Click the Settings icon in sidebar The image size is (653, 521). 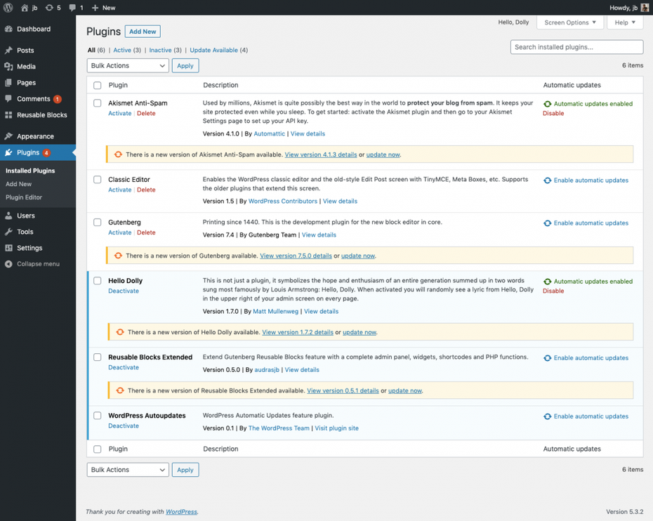[8, 248]
